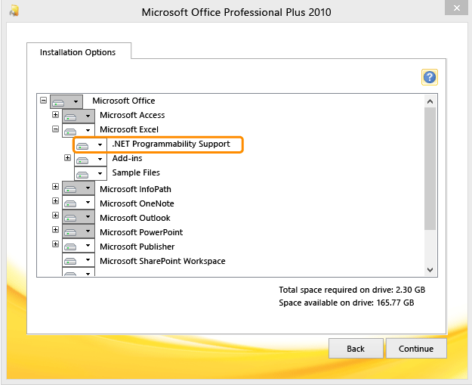This screenshot has height=385, width=472.
Task: Collapse the Microsoft Excel node
Action: tap(55, 129)
